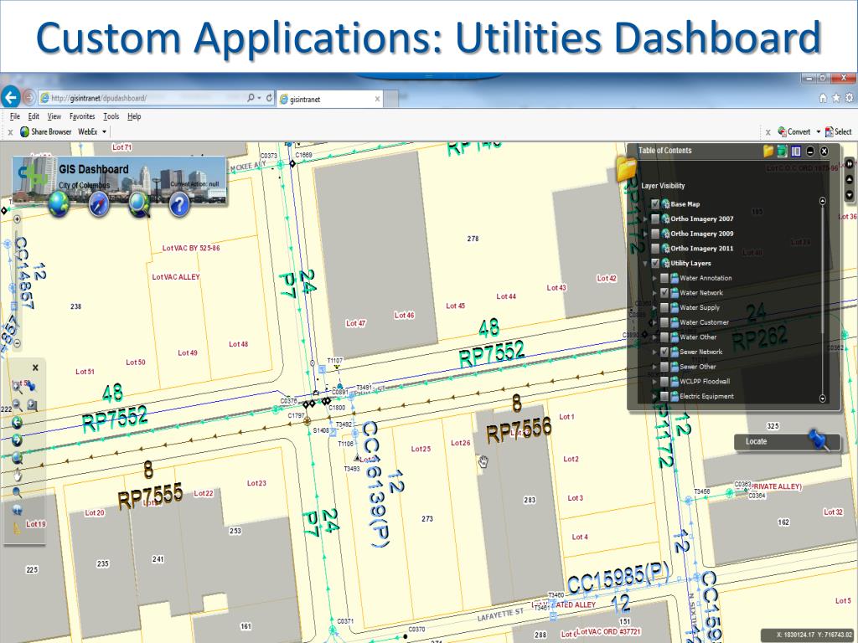This screenshot has width=858, height=643.
Task: Click the down arrow button on right edge strip
Action: tap(850, 194)
